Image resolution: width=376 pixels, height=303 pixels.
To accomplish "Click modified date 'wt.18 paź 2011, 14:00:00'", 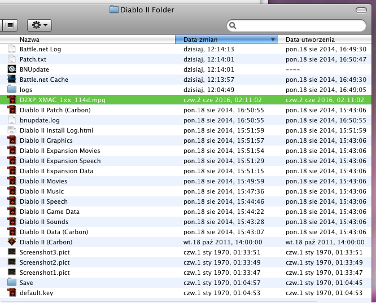I will [x=223, y=242].
